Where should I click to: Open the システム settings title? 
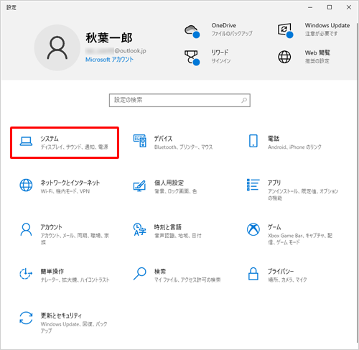tap(50, 139)
